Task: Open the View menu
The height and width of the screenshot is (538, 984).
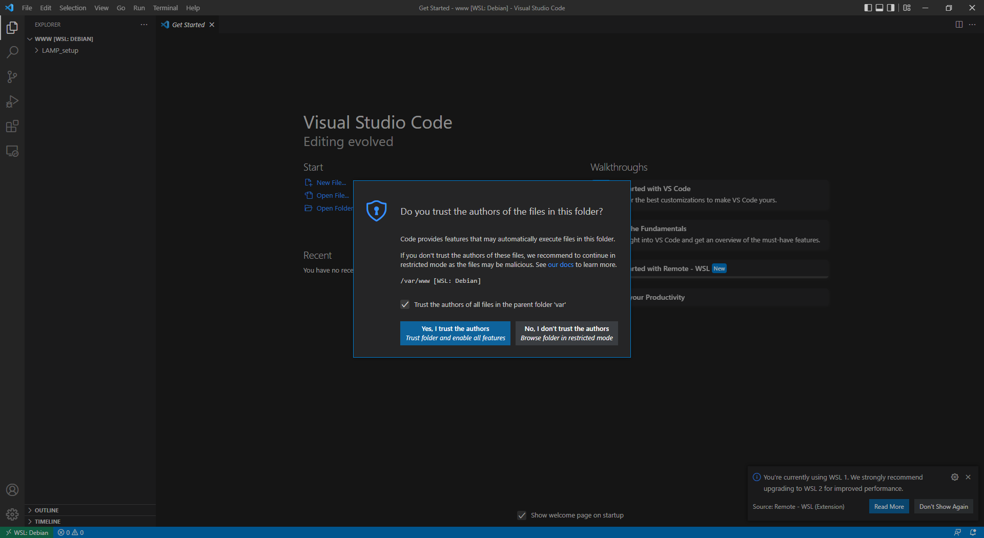Action: pos(101,8)
